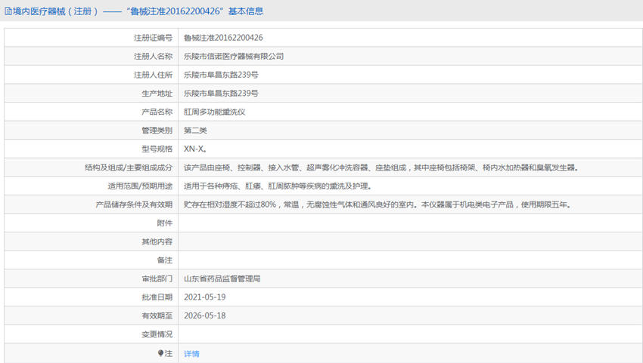Click the 其他内容 label
This screenshot has width=643, height=363.
point(157,241)
